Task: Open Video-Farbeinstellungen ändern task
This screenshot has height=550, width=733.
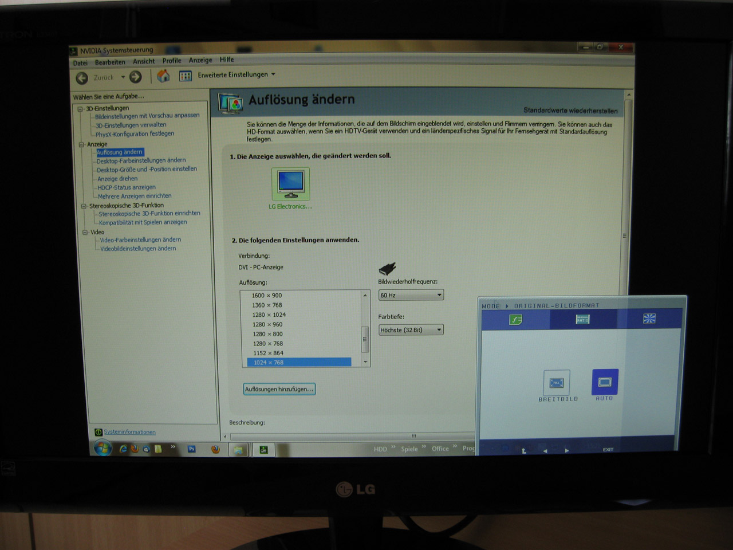Action: pos(140,240)
